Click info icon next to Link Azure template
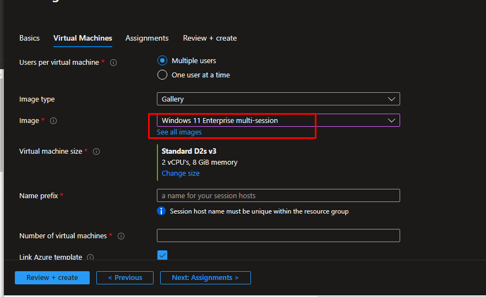 pos(90,257)
